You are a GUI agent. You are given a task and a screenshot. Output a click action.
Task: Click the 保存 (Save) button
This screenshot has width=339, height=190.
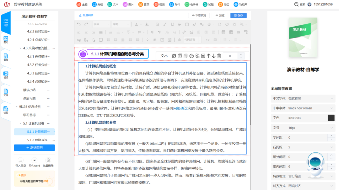238,15
